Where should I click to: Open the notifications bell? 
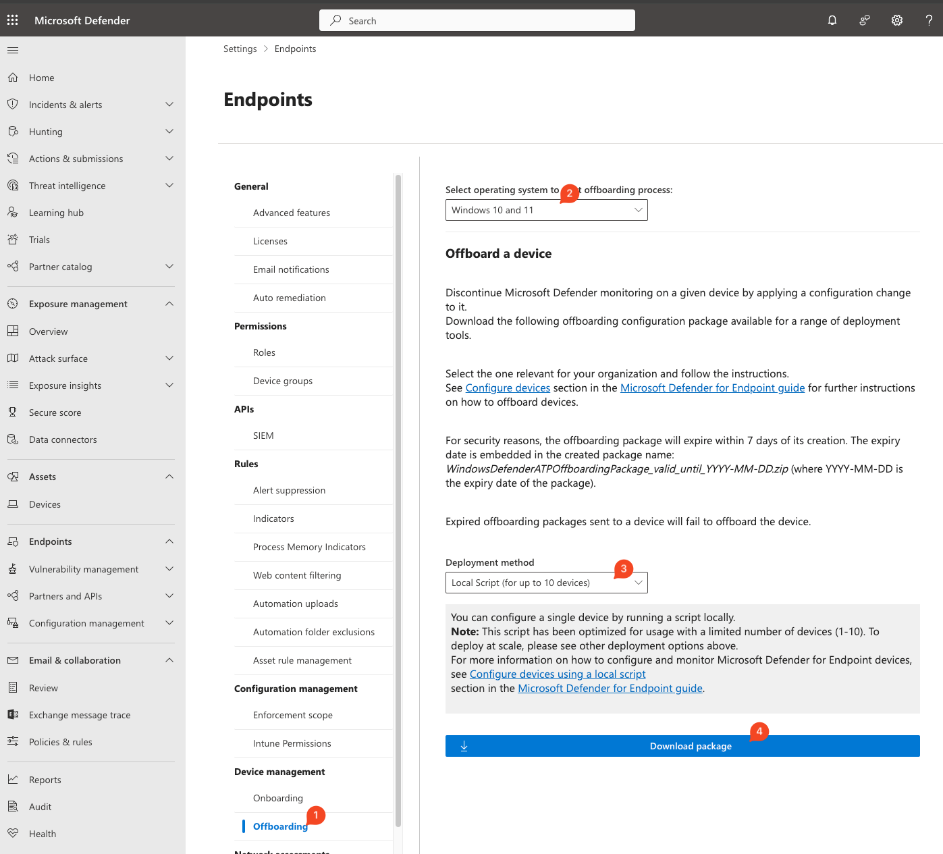(x=832, y=20)
